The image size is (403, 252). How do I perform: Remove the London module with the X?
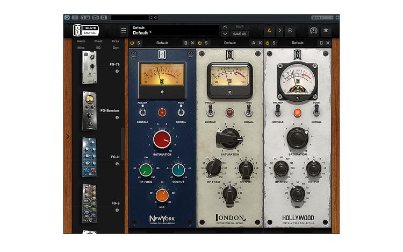[x=260, y=43]
